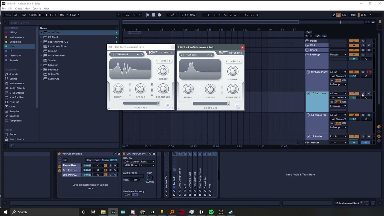This screenshot has height=216, width=384.
Task: Set 11 Phase Plant monitor to Off
Action: pos(344,123)
